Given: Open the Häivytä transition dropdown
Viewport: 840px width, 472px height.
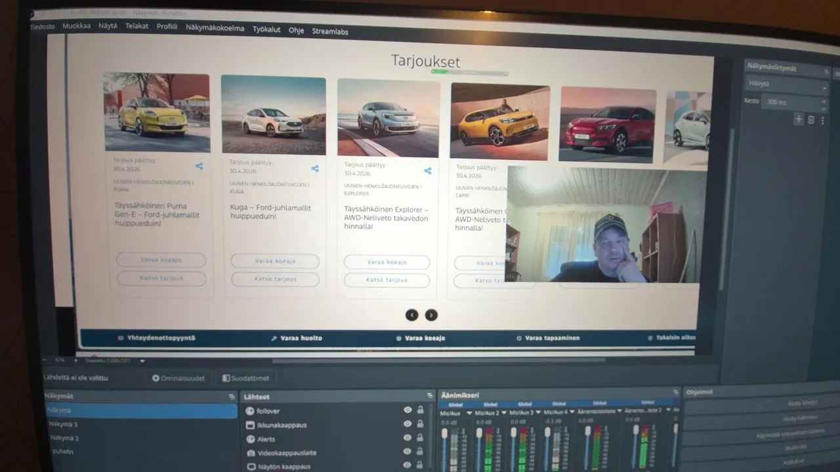Looking at the screenshot, I should pos(787,85).
